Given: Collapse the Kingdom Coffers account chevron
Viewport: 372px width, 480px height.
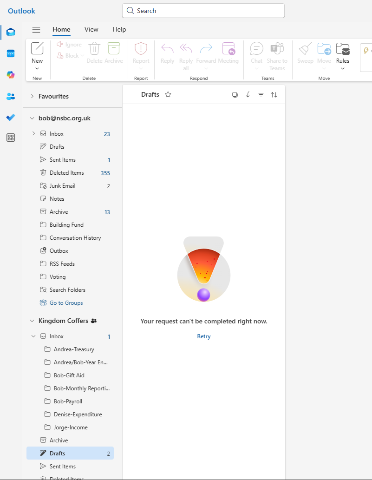Looking at the screenshot, I should coord(32,321).
